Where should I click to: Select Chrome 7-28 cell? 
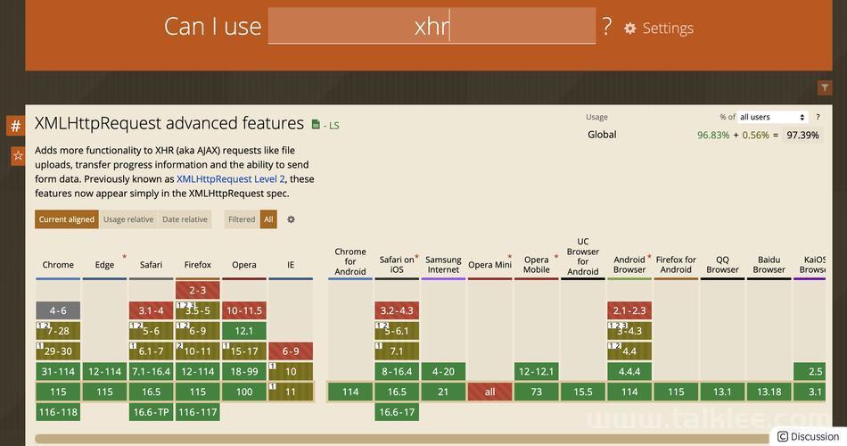(x=58, y=331)
